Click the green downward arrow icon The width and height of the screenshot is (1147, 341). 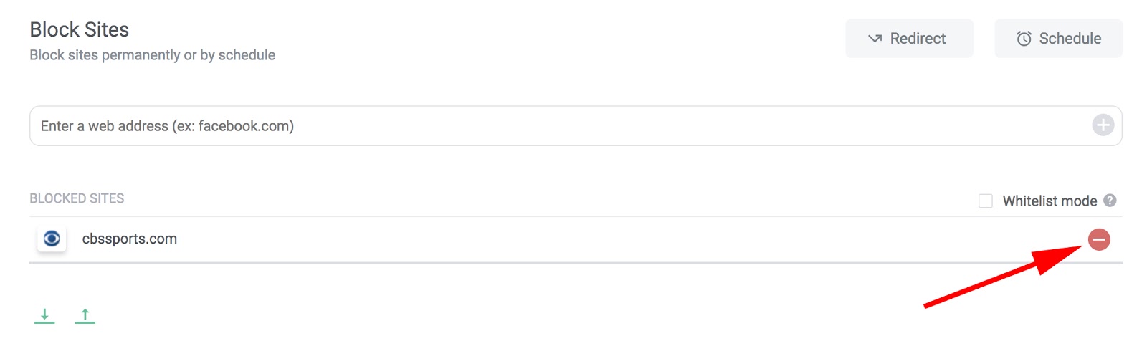tap(44, 314)
